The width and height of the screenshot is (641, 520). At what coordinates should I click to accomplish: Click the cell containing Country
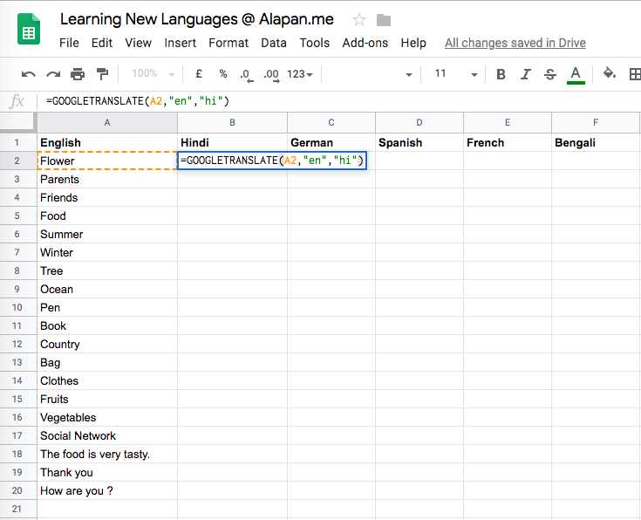(107, 344)
